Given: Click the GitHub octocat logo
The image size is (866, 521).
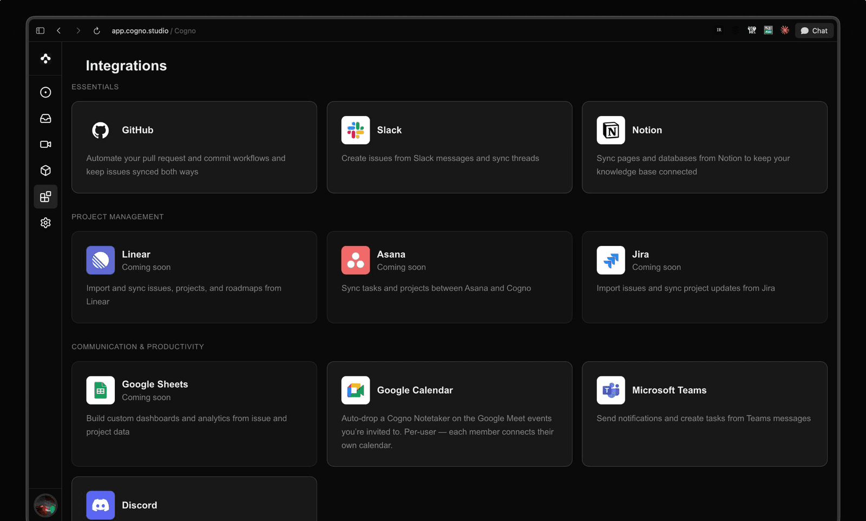Looking at the screenshot, I should point(101,130).
